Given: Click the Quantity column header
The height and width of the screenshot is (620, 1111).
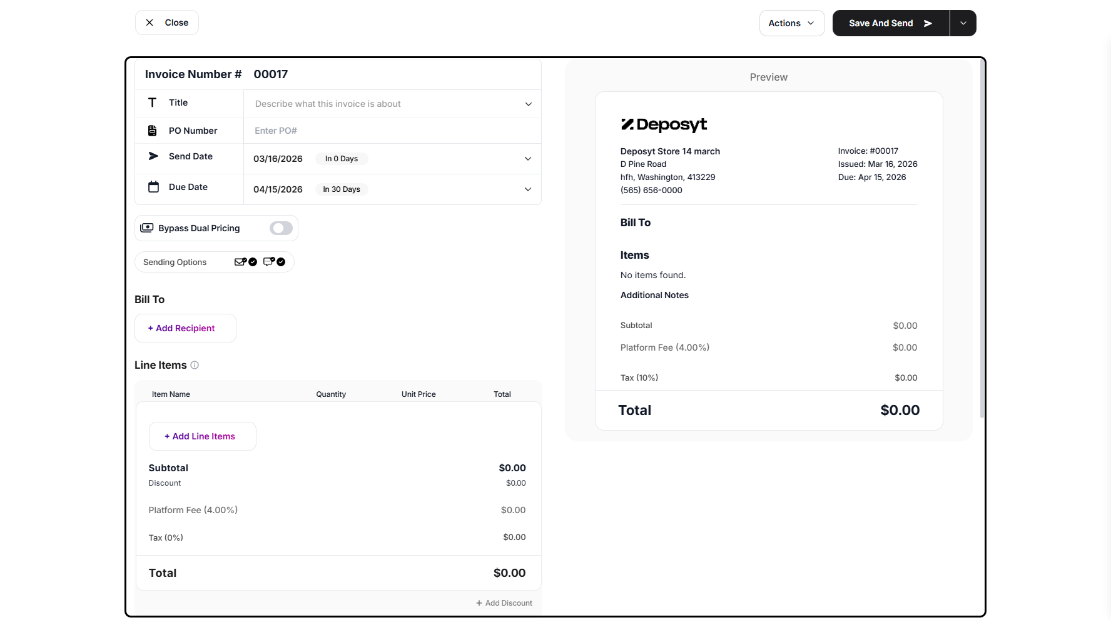Looking at the screenshot, I should (x=331, y=394).
